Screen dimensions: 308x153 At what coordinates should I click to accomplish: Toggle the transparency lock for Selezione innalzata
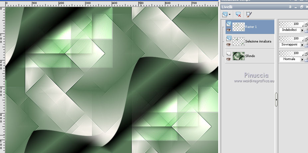click(306, 45)
